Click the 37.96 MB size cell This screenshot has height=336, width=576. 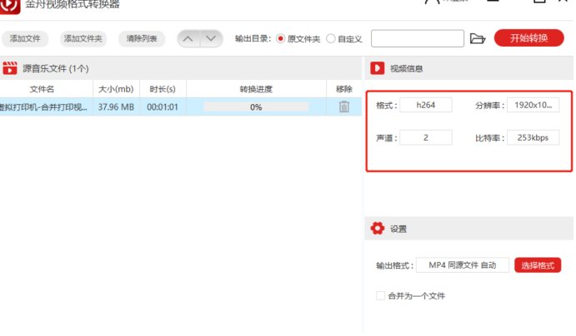pyautogui.click(x=116, y=107)
